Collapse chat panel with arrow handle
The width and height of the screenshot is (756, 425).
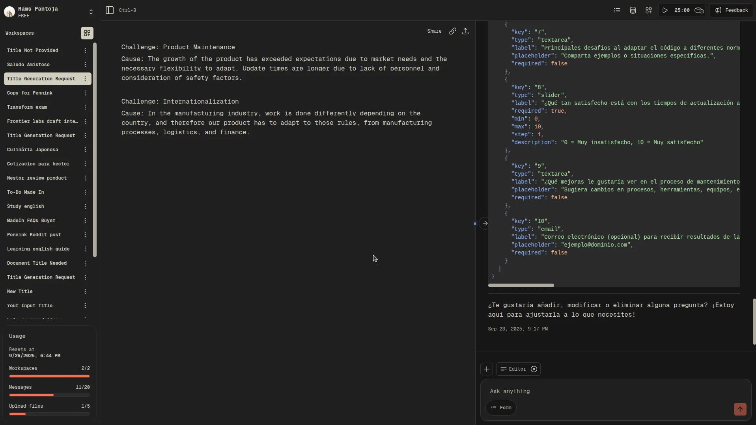485,223
